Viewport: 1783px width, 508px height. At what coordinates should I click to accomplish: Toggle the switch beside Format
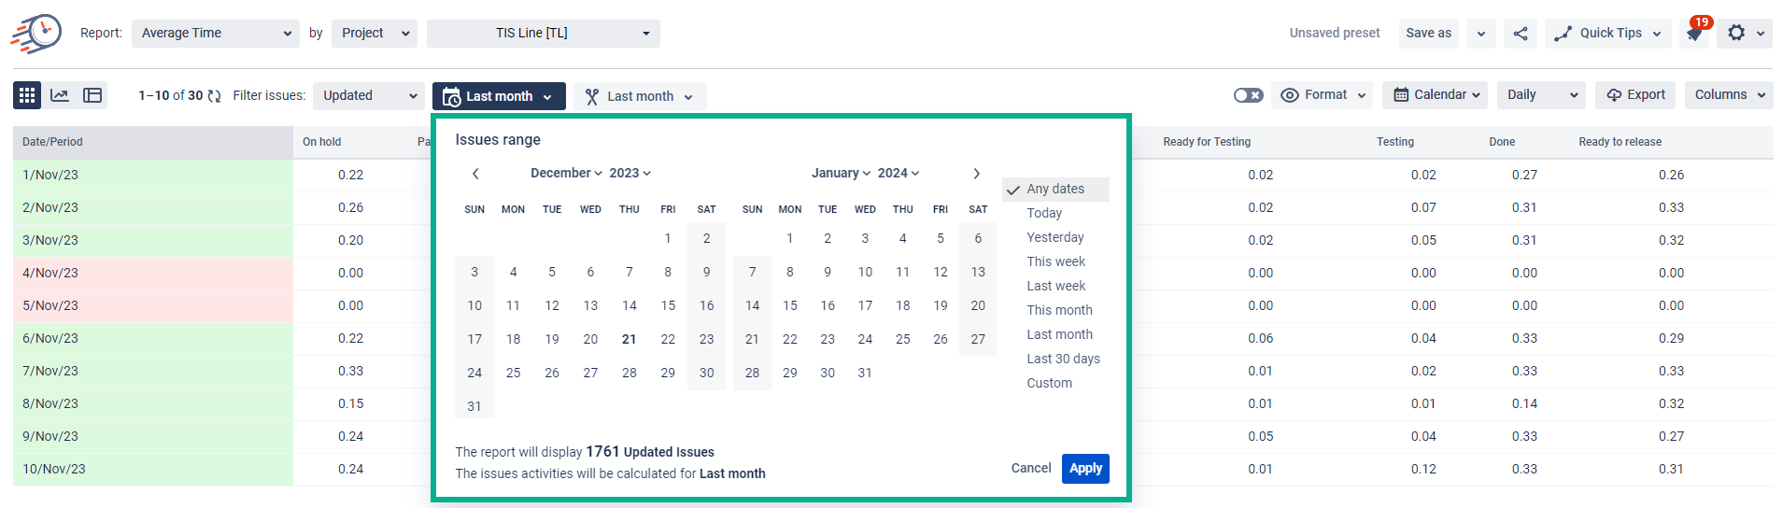pyautogui.click(x=1248, y=95)
